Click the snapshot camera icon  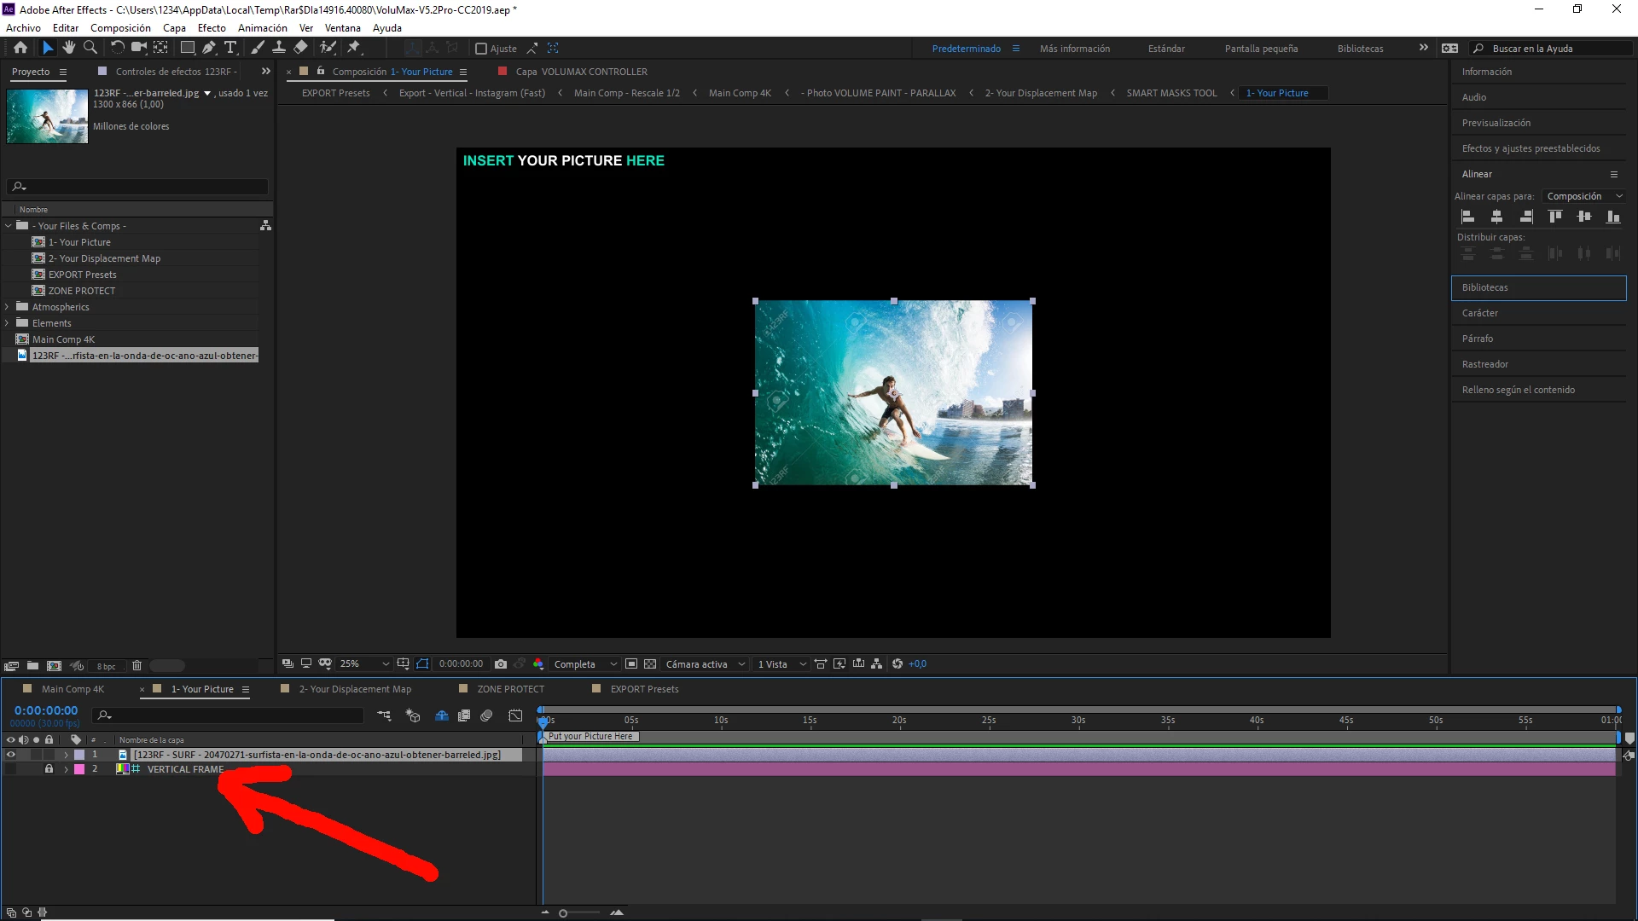pos(501,664)
